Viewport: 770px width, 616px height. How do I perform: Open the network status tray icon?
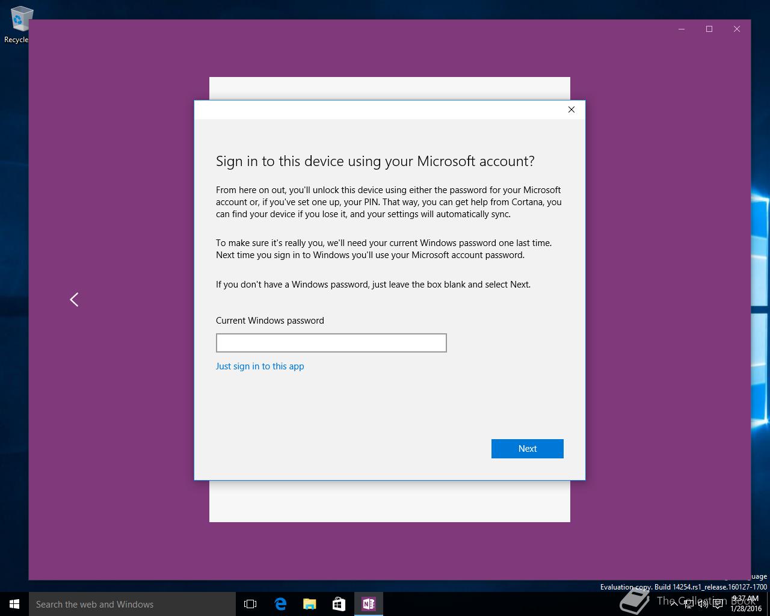coord(689,604)
